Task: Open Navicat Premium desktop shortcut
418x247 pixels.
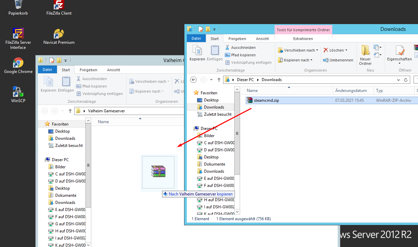Action: point(59,34)
